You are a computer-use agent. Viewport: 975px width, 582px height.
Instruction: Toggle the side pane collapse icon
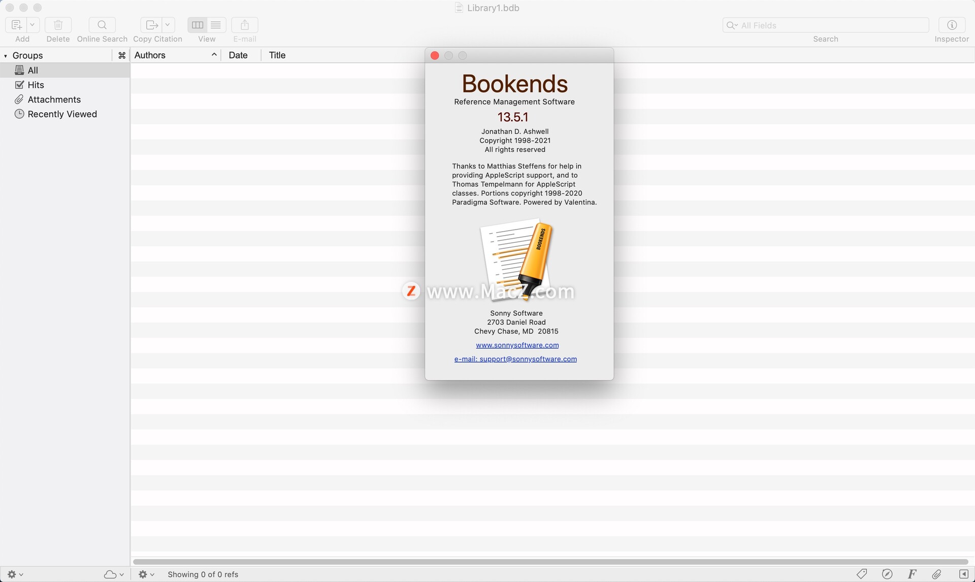click(963, 574)
